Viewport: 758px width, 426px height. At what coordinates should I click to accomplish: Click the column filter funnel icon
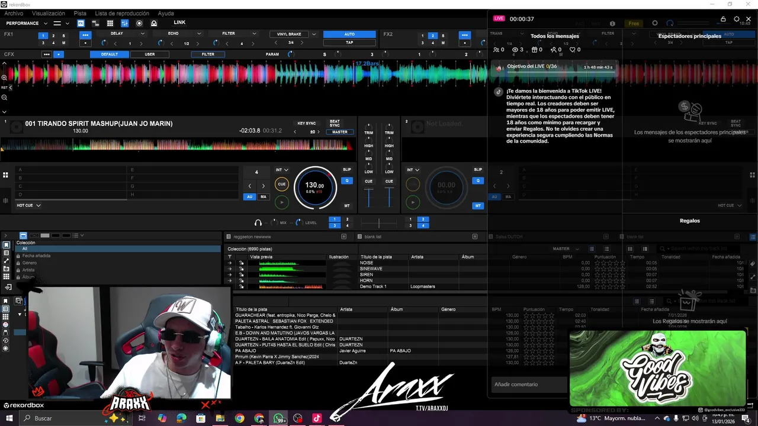pyautogui.click(x=230, y=257)
